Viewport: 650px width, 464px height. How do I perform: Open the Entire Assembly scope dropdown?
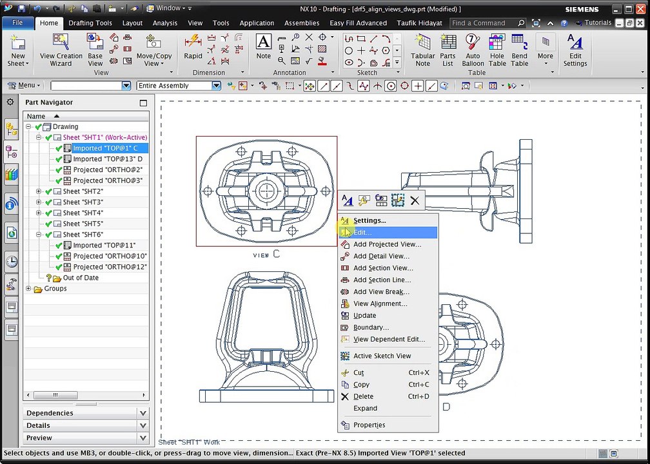[217, 86]
